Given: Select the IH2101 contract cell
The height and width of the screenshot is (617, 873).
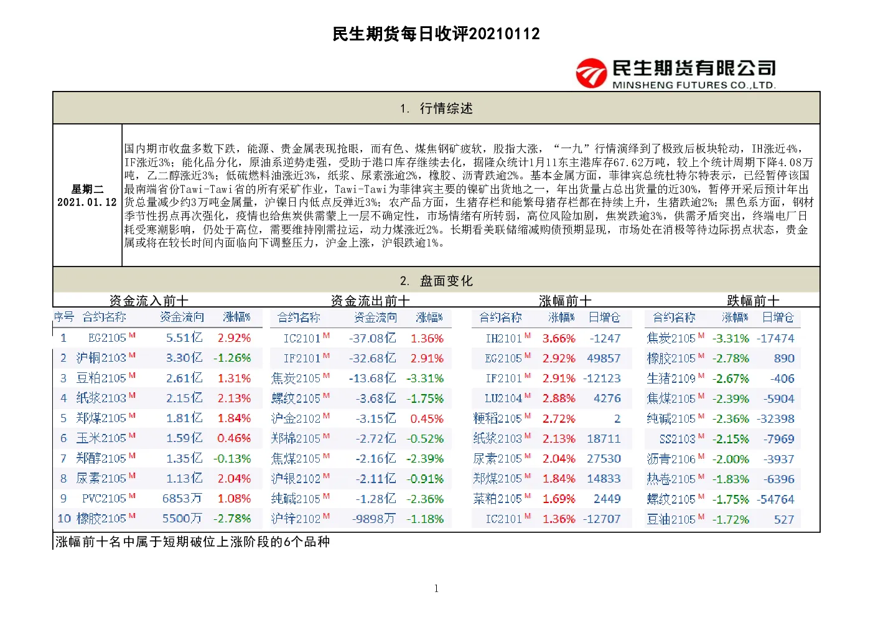Looking at the screenshot, I should 504,339.
